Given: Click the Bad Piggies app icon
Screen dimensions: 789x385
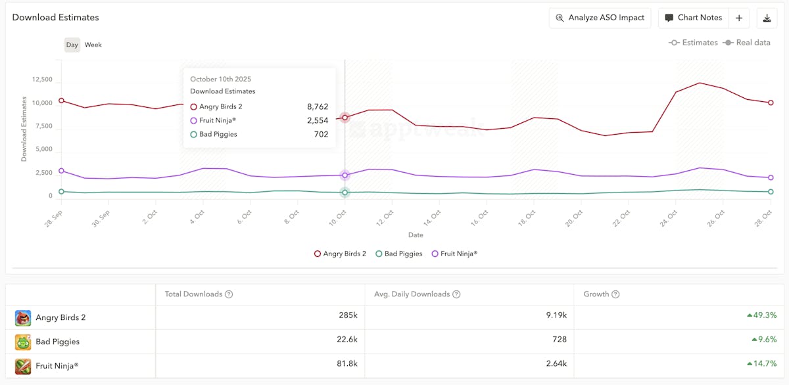Looking at the screenshot, I should tap(23, 342).
